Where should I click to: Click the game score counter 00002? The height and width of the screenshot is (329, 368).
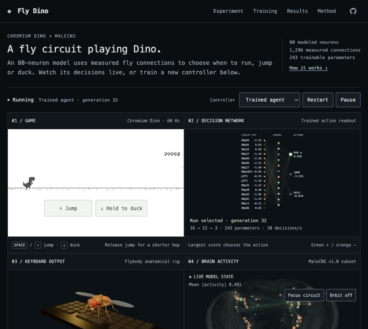click(x=172, y=154)
